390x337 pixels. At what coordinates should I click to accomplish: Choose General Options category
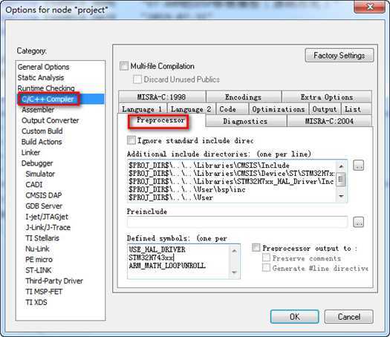tap(44, 67)
